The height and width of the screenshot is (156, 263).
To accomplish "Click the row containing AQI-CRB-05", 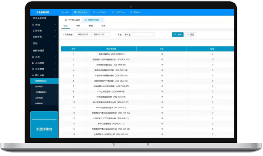I will click(147, 76).
